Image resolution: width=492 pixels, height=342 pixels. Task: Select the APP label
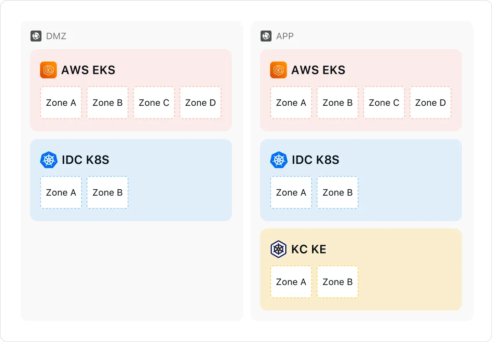point(285,36)
